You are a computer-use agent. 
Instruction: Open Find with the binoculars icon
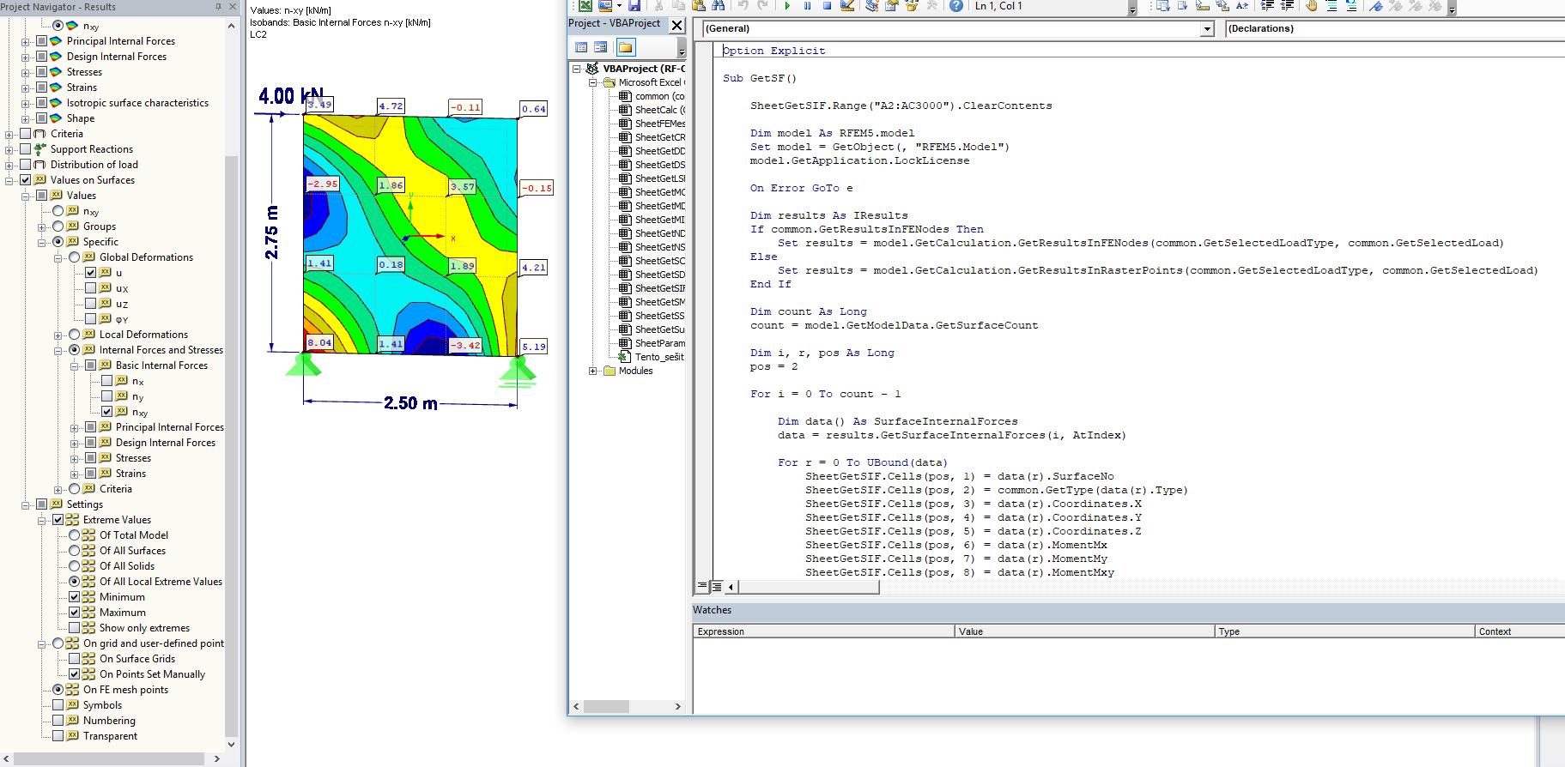coord(719,5)
